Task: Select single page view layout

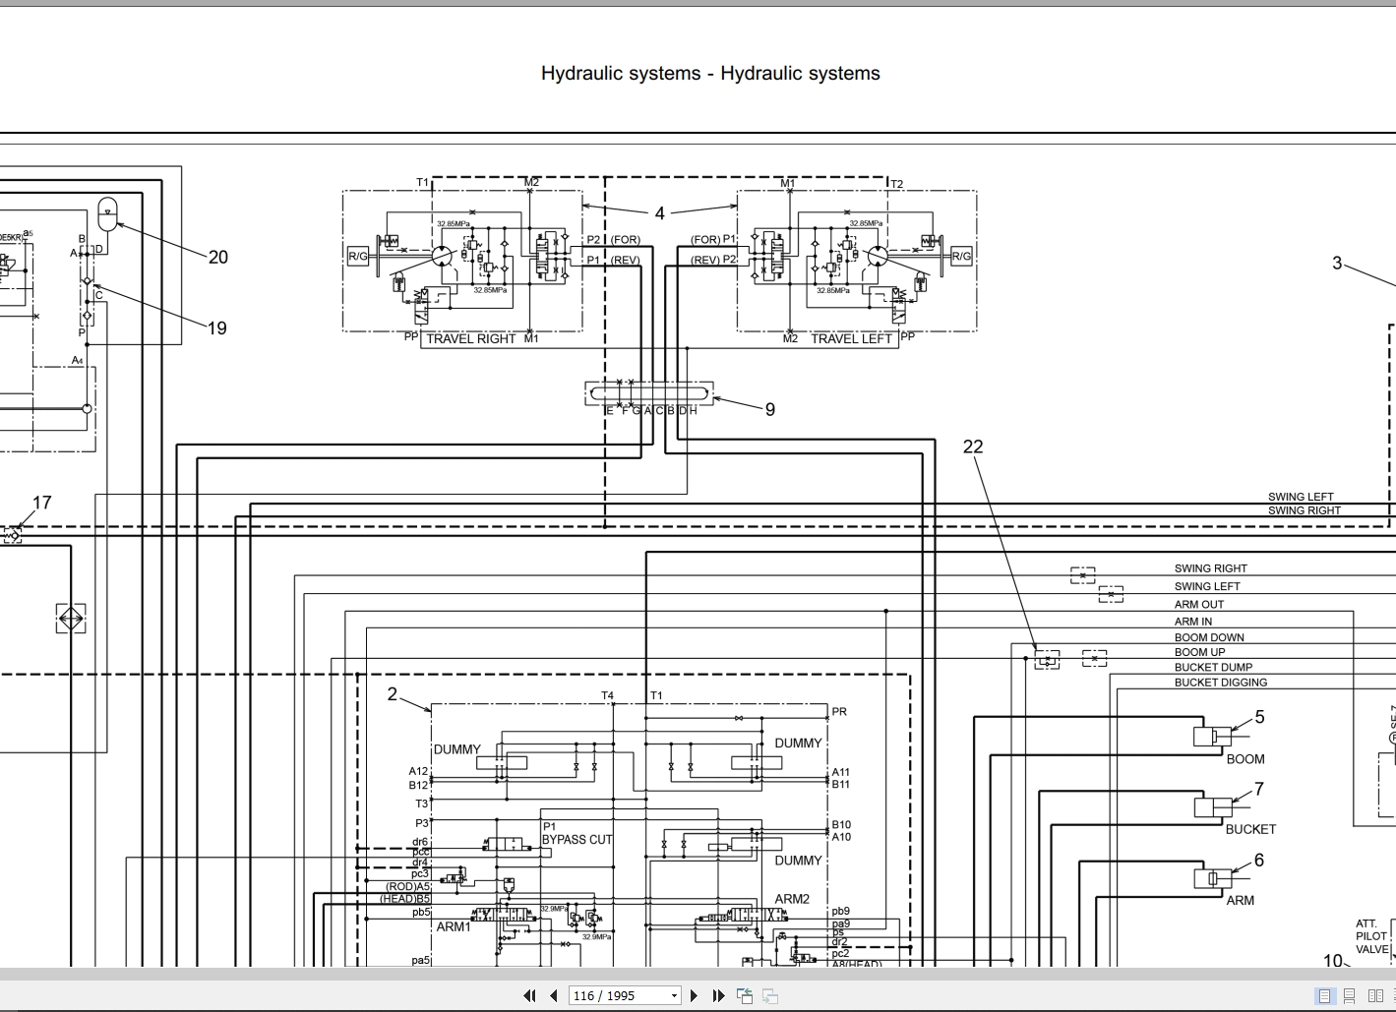Action: click(1324, 995)
